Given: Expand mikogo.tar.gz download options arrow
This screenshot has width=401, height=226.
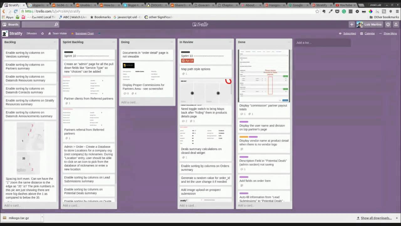Looking at the screenshot, I should 42,217.
